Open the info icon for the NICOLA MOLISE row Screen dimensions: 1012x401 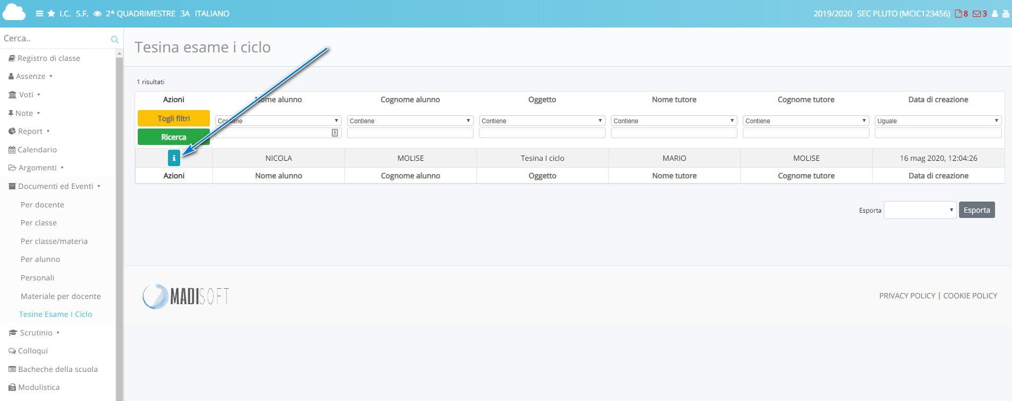coord(174,158)
